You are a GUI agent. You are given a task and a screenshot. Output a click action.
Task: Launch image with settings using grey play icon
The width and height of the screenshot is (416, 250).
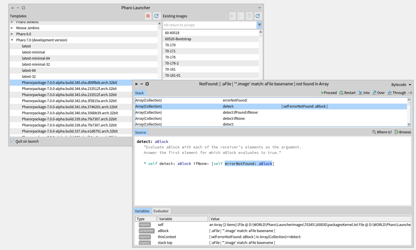(x=241, y=16)
